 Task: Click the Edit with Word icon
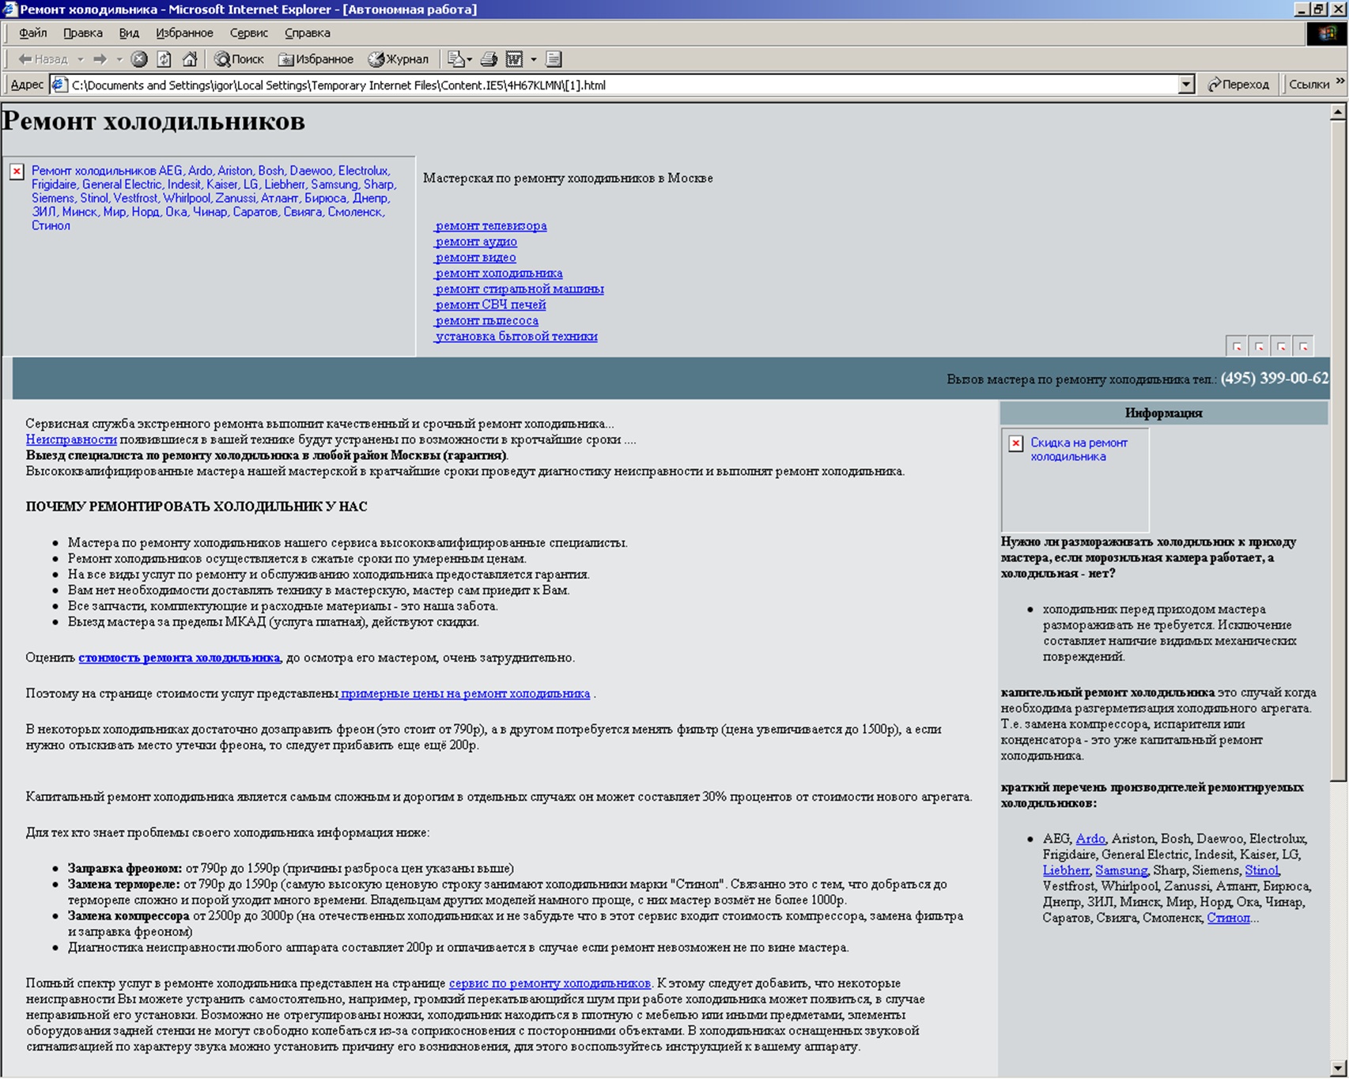515,59
